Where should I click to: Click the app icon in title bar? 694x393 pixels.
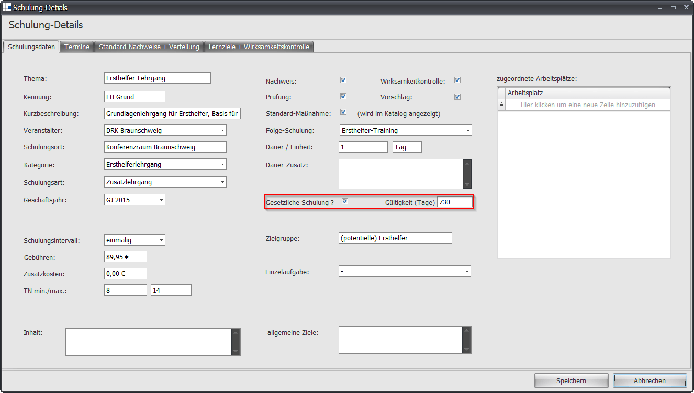(x=7, y=8)
